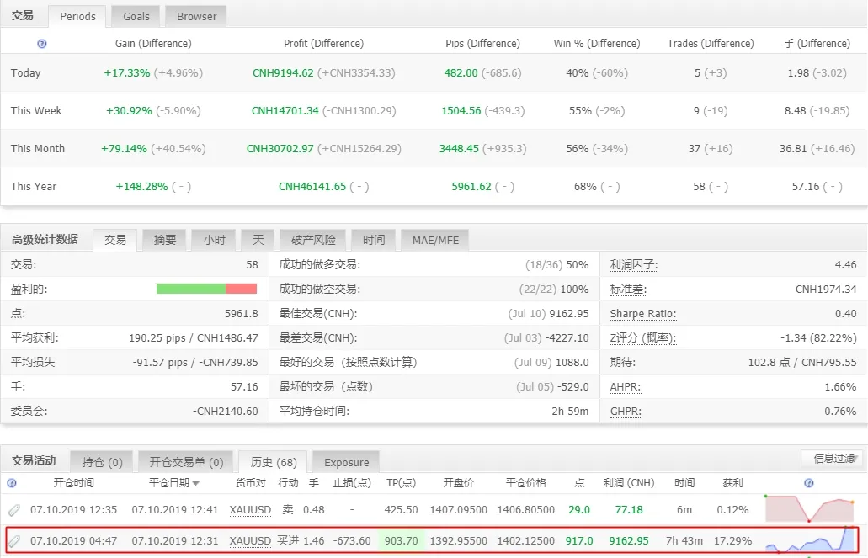Open the 信息过滤 filter dropdown
This screenshot has width=868, height=558.
832,459
